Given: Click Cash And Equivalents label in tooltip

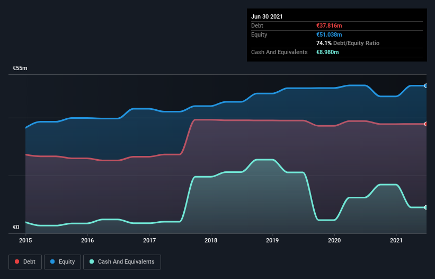Looking at the screenshot, I should 279,52.
